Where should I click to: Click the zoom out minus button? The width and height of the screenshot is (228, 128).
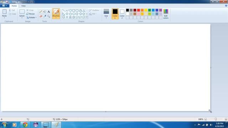(x=206, y=119)
